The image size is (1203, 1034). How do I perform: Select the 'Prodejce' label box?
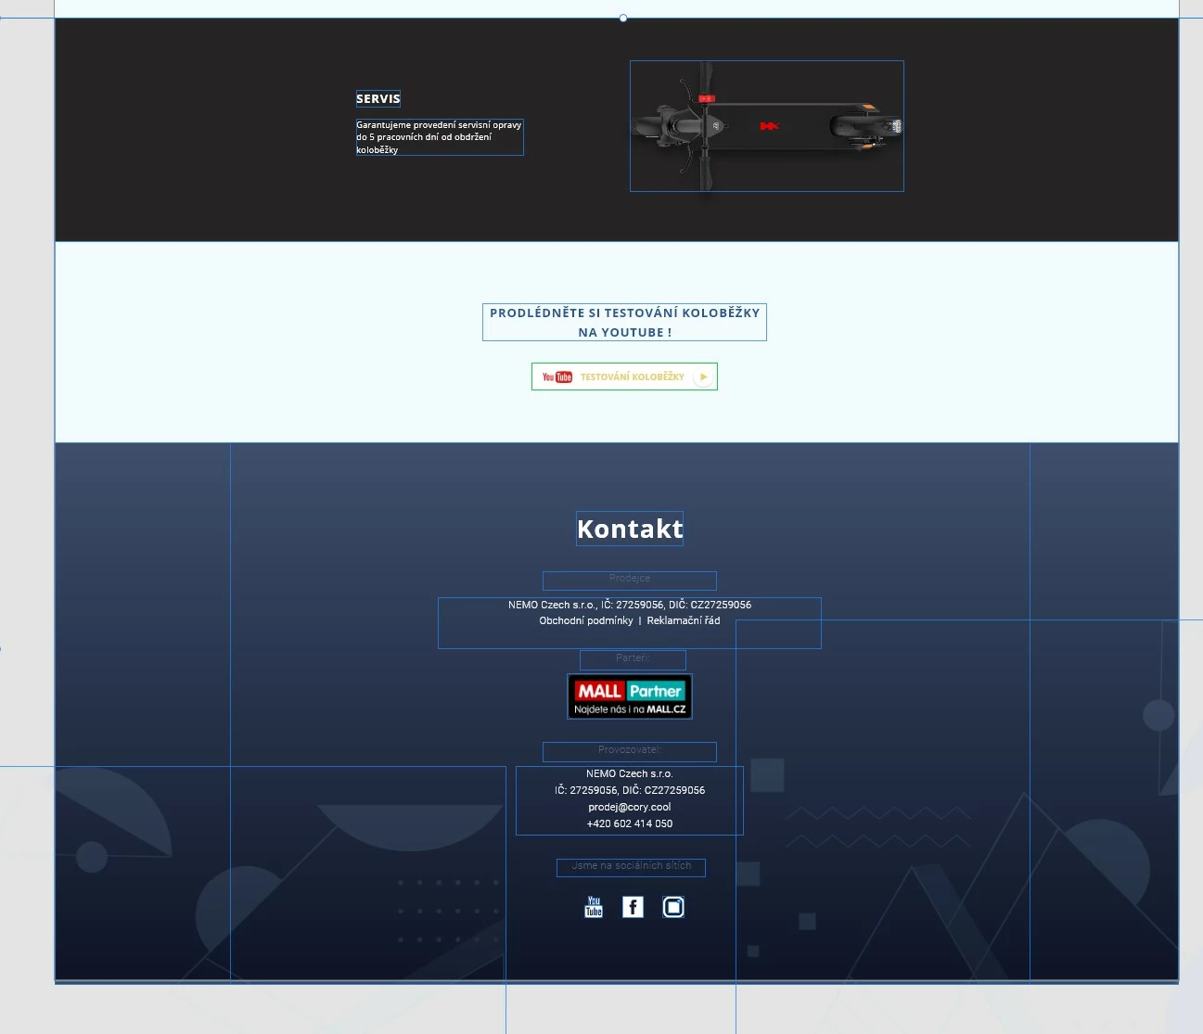coord(630,581)
